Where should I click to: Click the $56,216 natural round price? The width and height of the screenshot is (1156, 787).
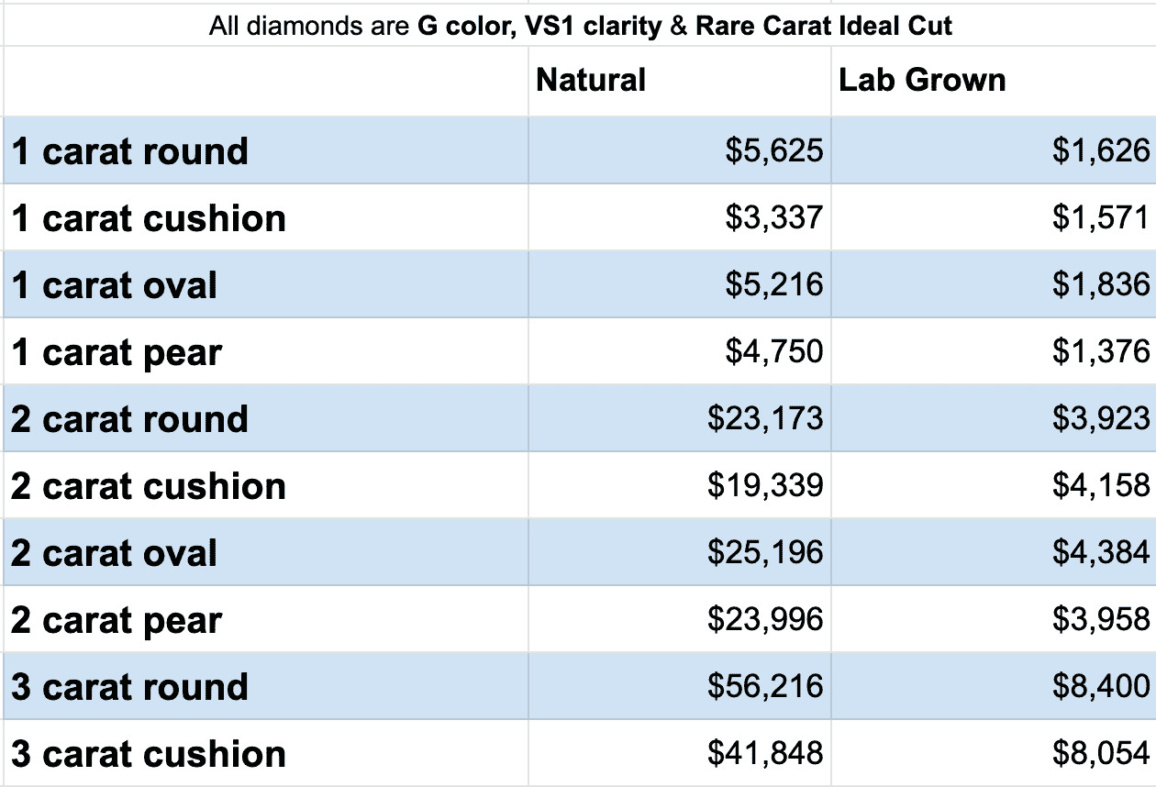765,687
